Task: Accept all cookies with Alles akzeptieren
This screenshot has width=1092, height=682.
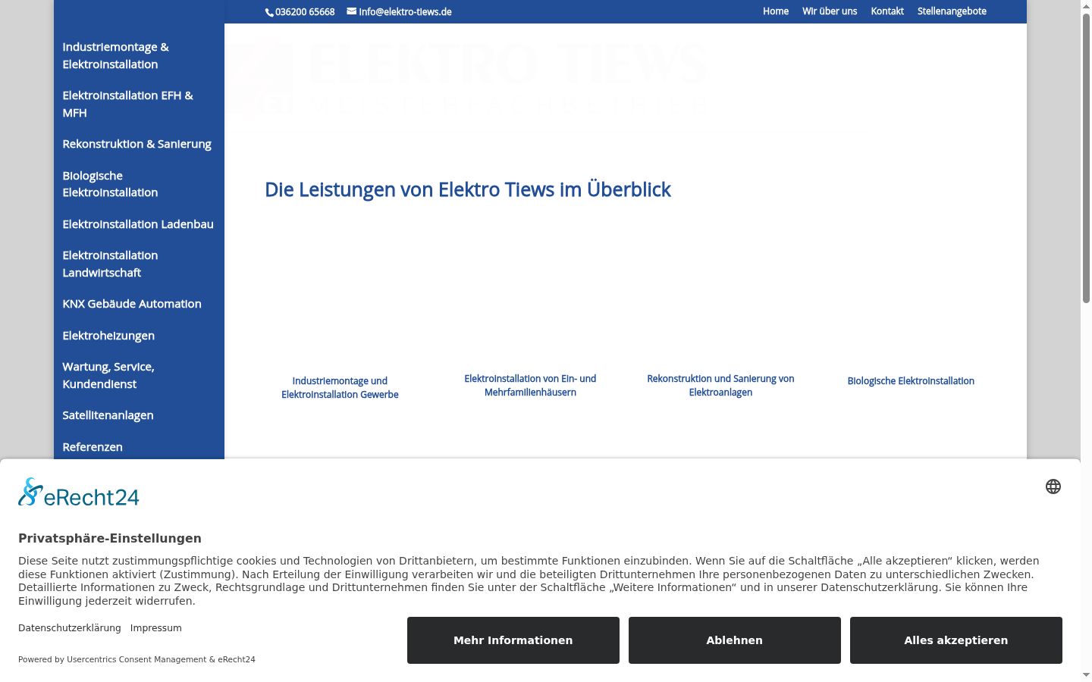Action: pos(956,640)
